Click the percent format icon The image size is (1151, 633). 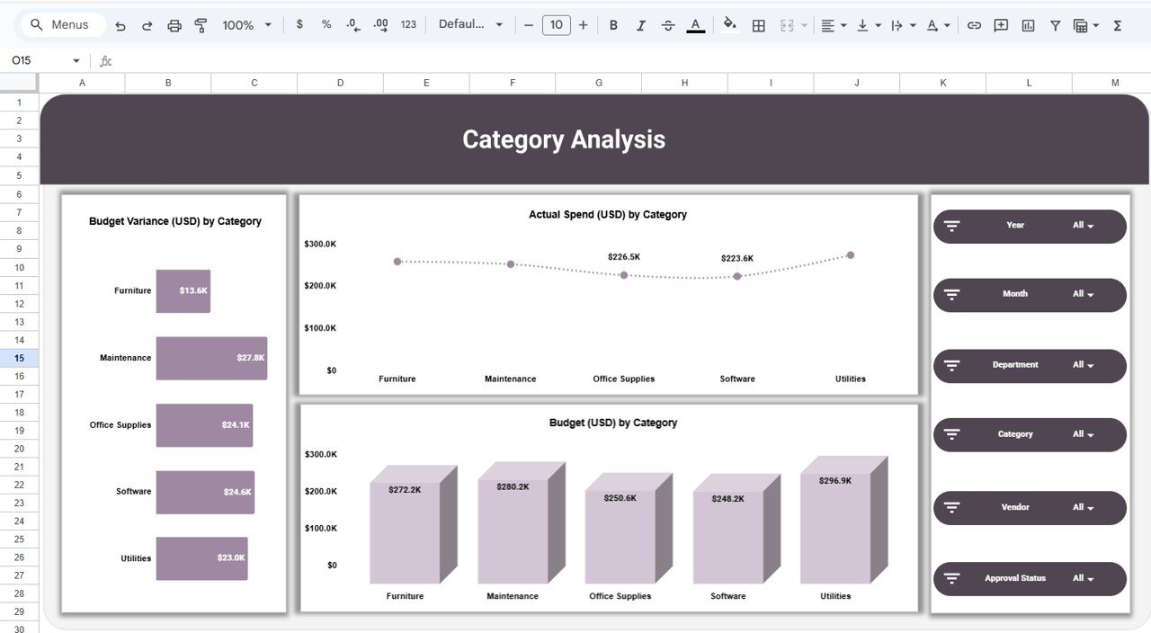pyautogui.click(x=326, y=24)
